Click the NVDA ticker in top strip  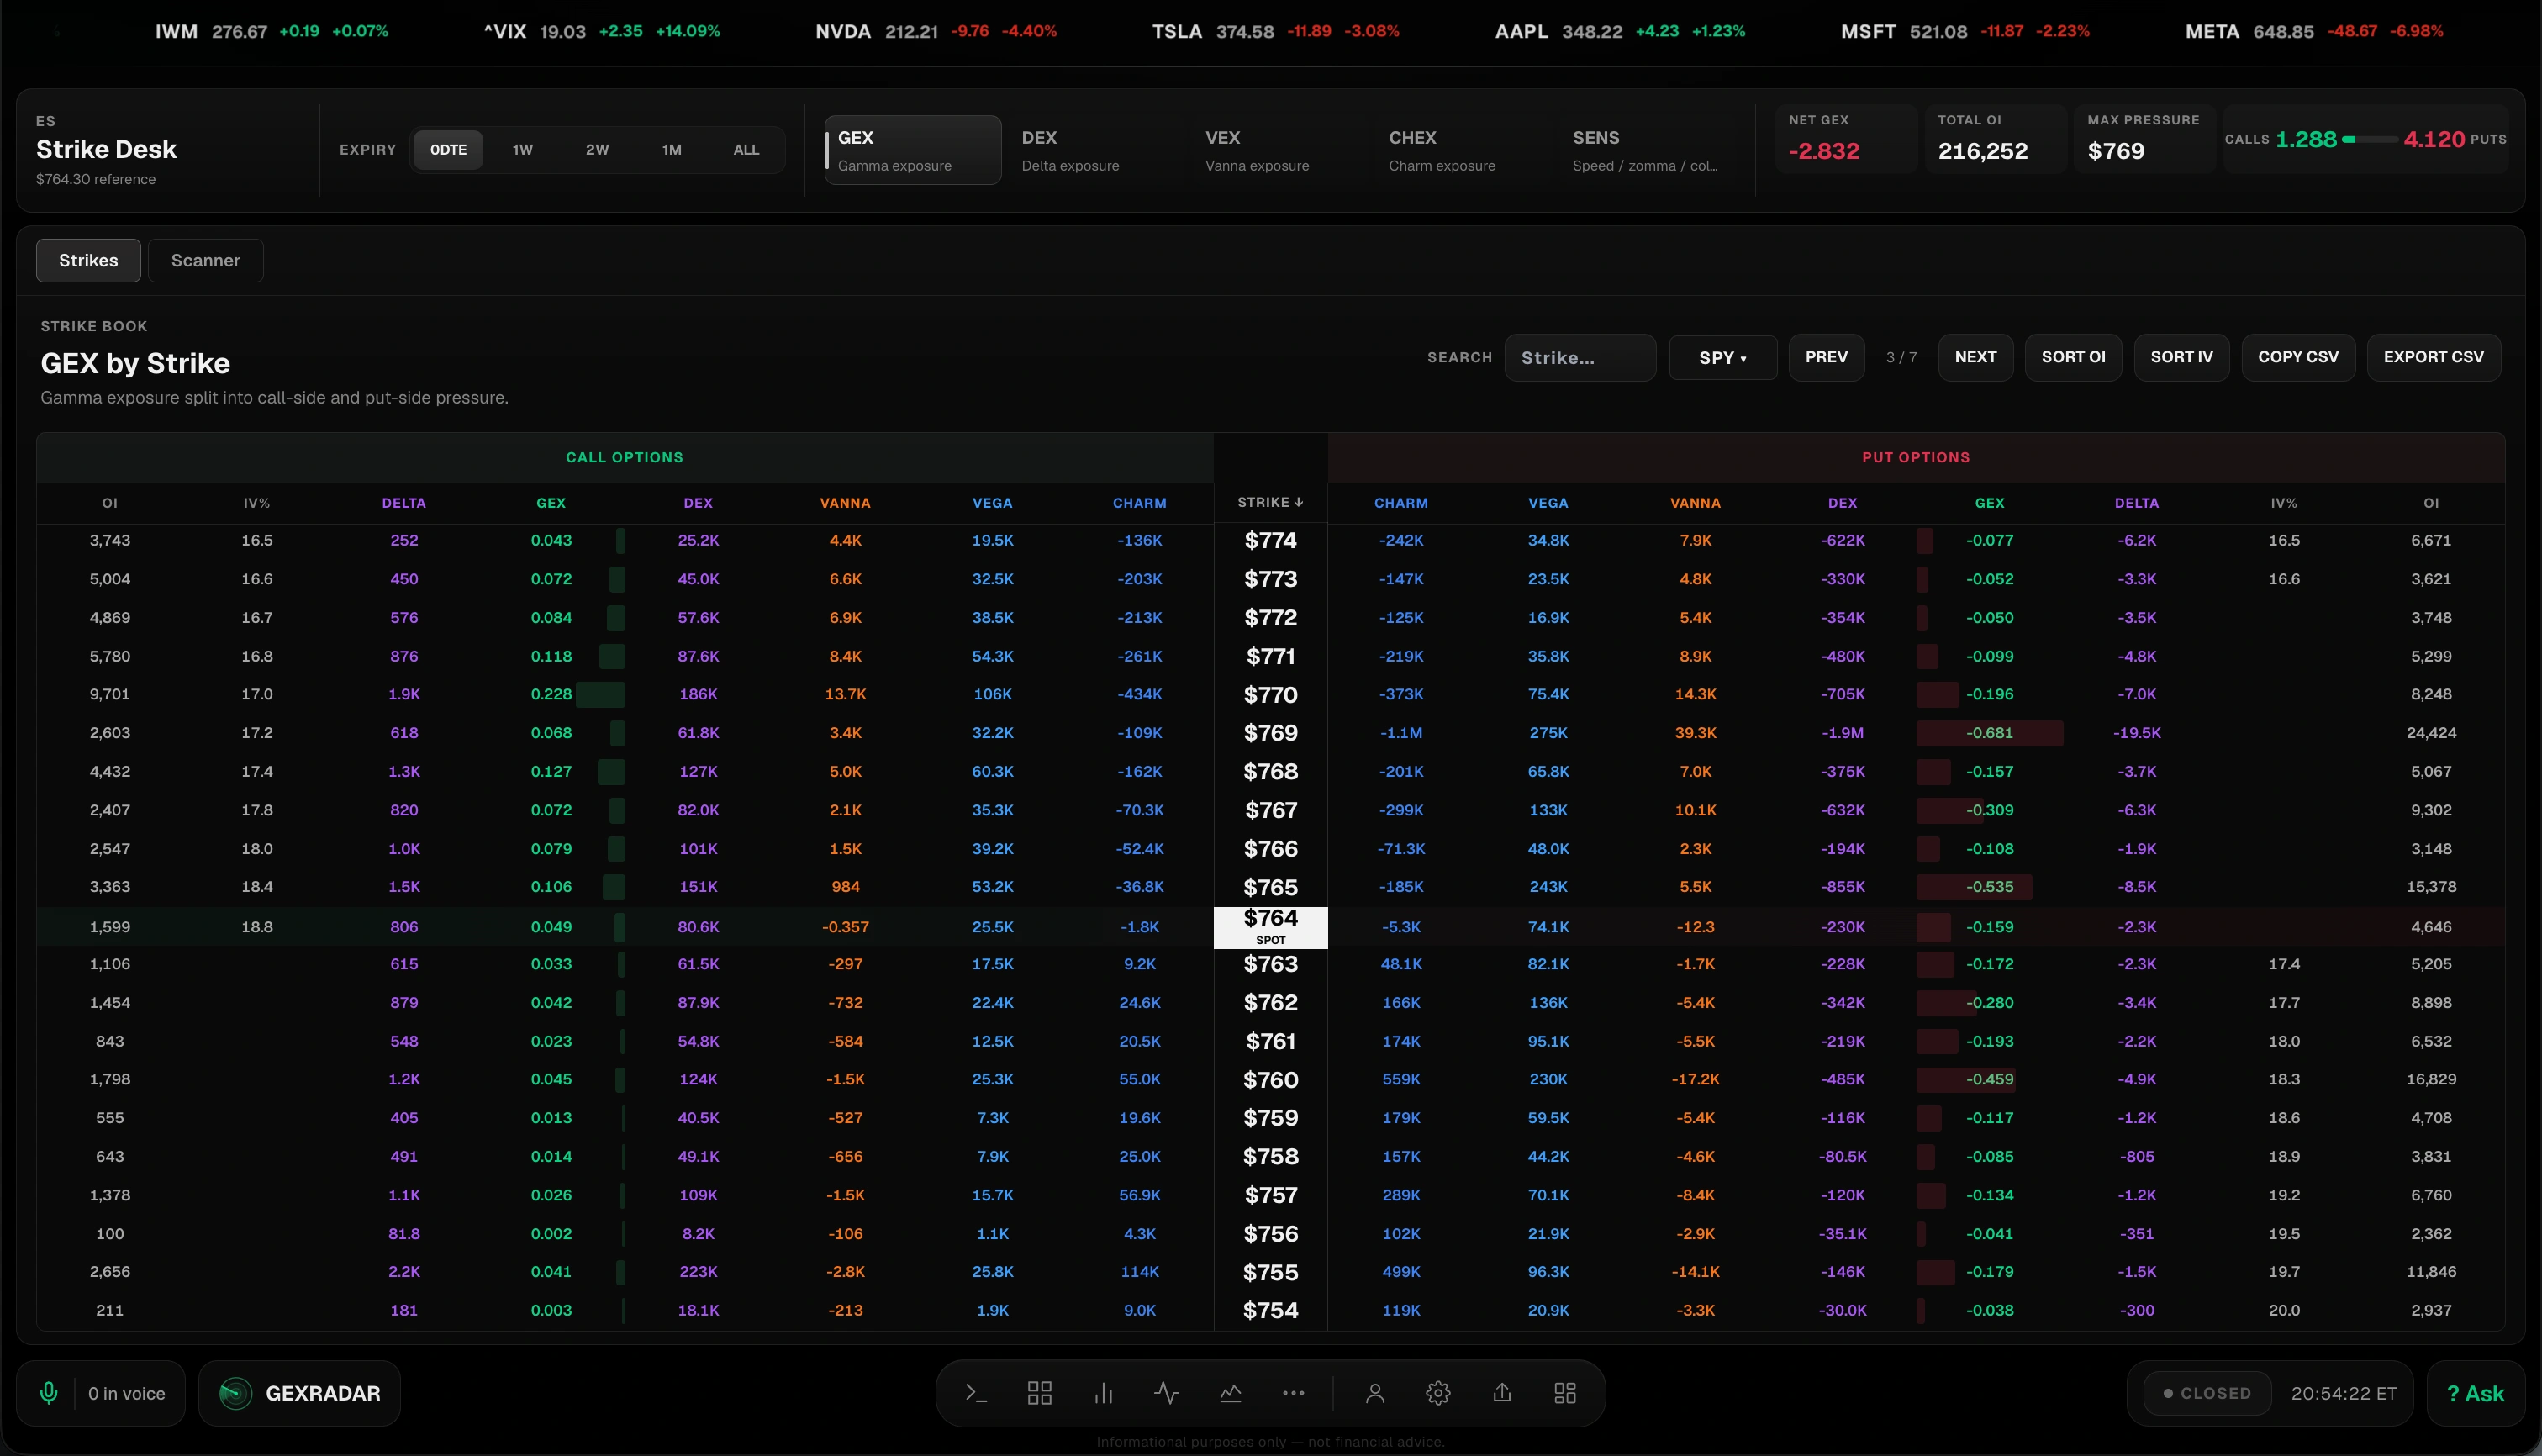[x=935, y=31]
